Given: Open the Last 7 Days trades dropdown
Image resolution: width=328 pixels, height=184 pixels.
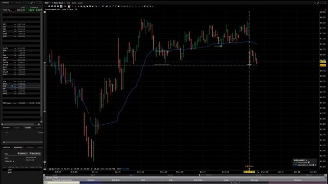Looking at the screenshot, I should (x=70, y=9).
